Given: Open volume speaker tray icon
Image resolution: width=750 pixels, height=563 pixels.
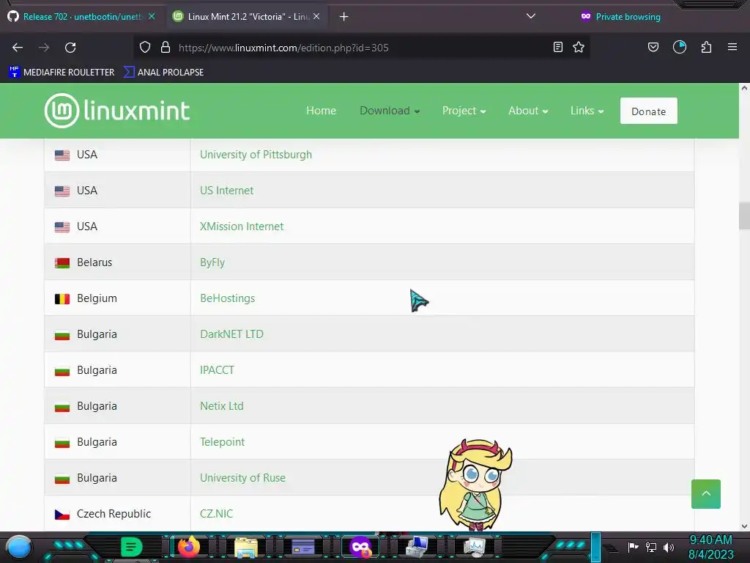Looking at the screenshot, I should pos(669,547).
